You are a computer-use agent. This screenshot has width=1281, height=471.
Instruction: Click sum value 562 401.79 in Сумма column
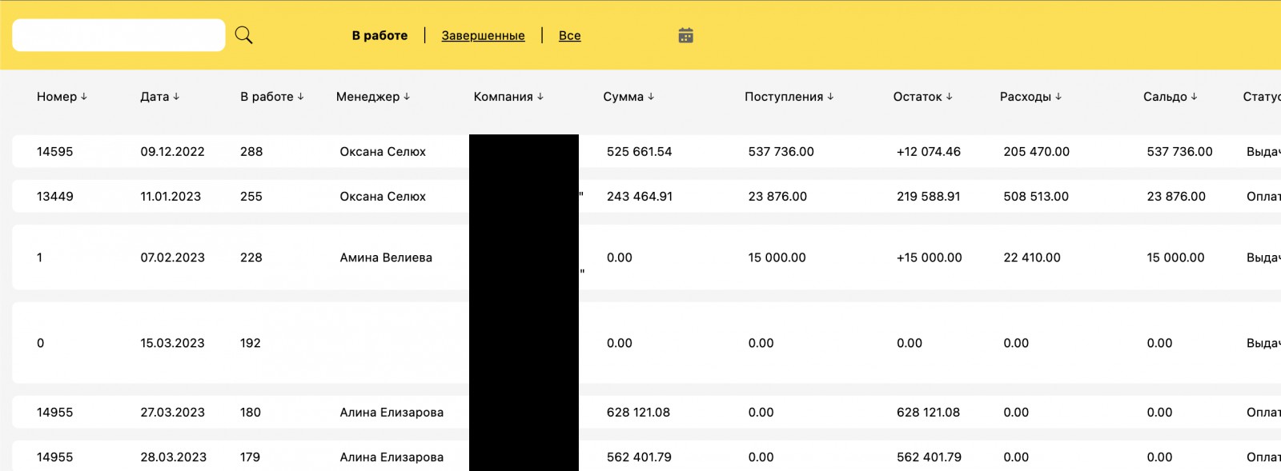(639, 457)
